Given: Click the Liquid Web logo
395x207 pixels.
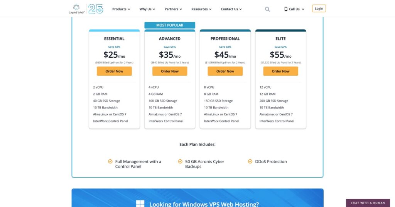Looking at the screenshot, I should tap(76, 8).
